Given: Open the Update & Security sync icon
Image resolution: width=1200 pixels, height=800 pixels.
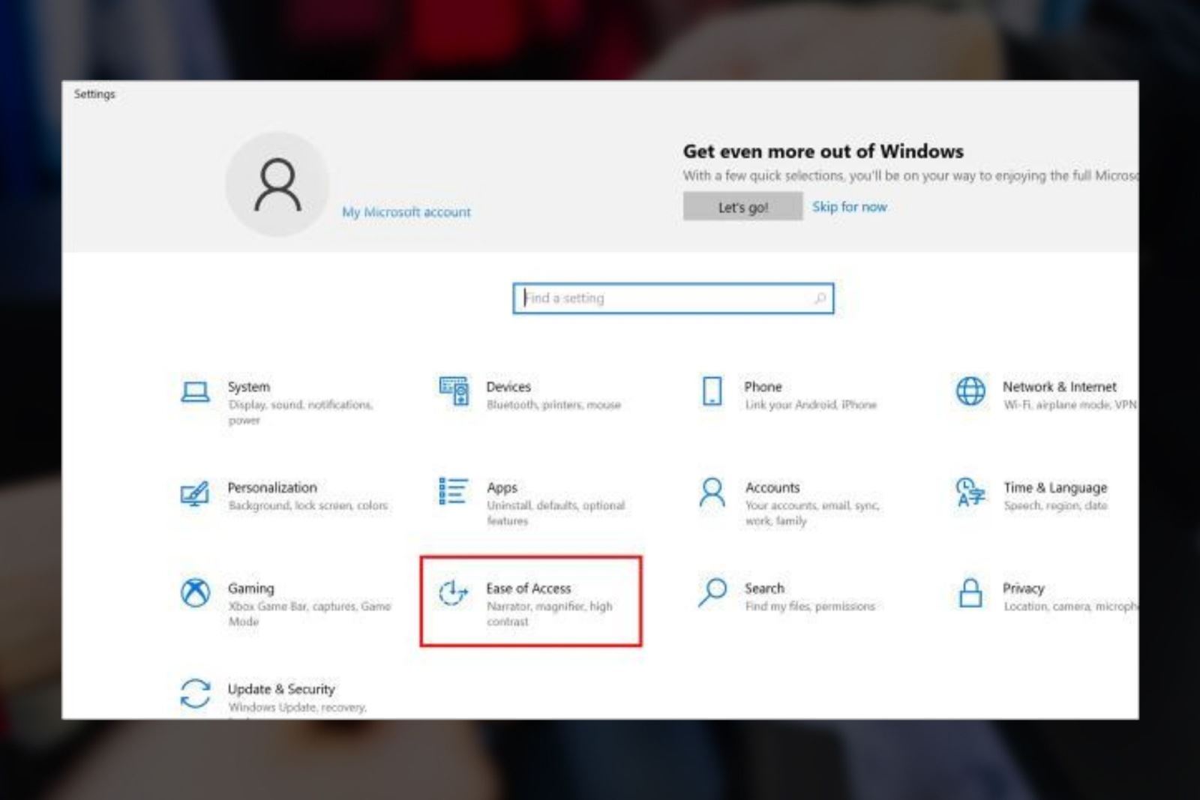Looking at the screenshot, I should [195, 694].
